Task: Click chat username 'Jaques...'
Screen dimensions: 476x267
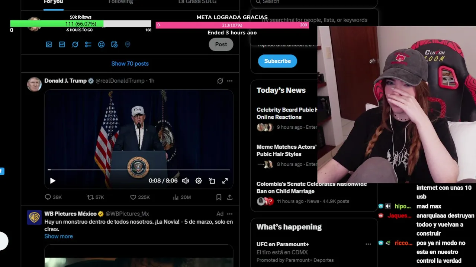Action: [399, 216]
